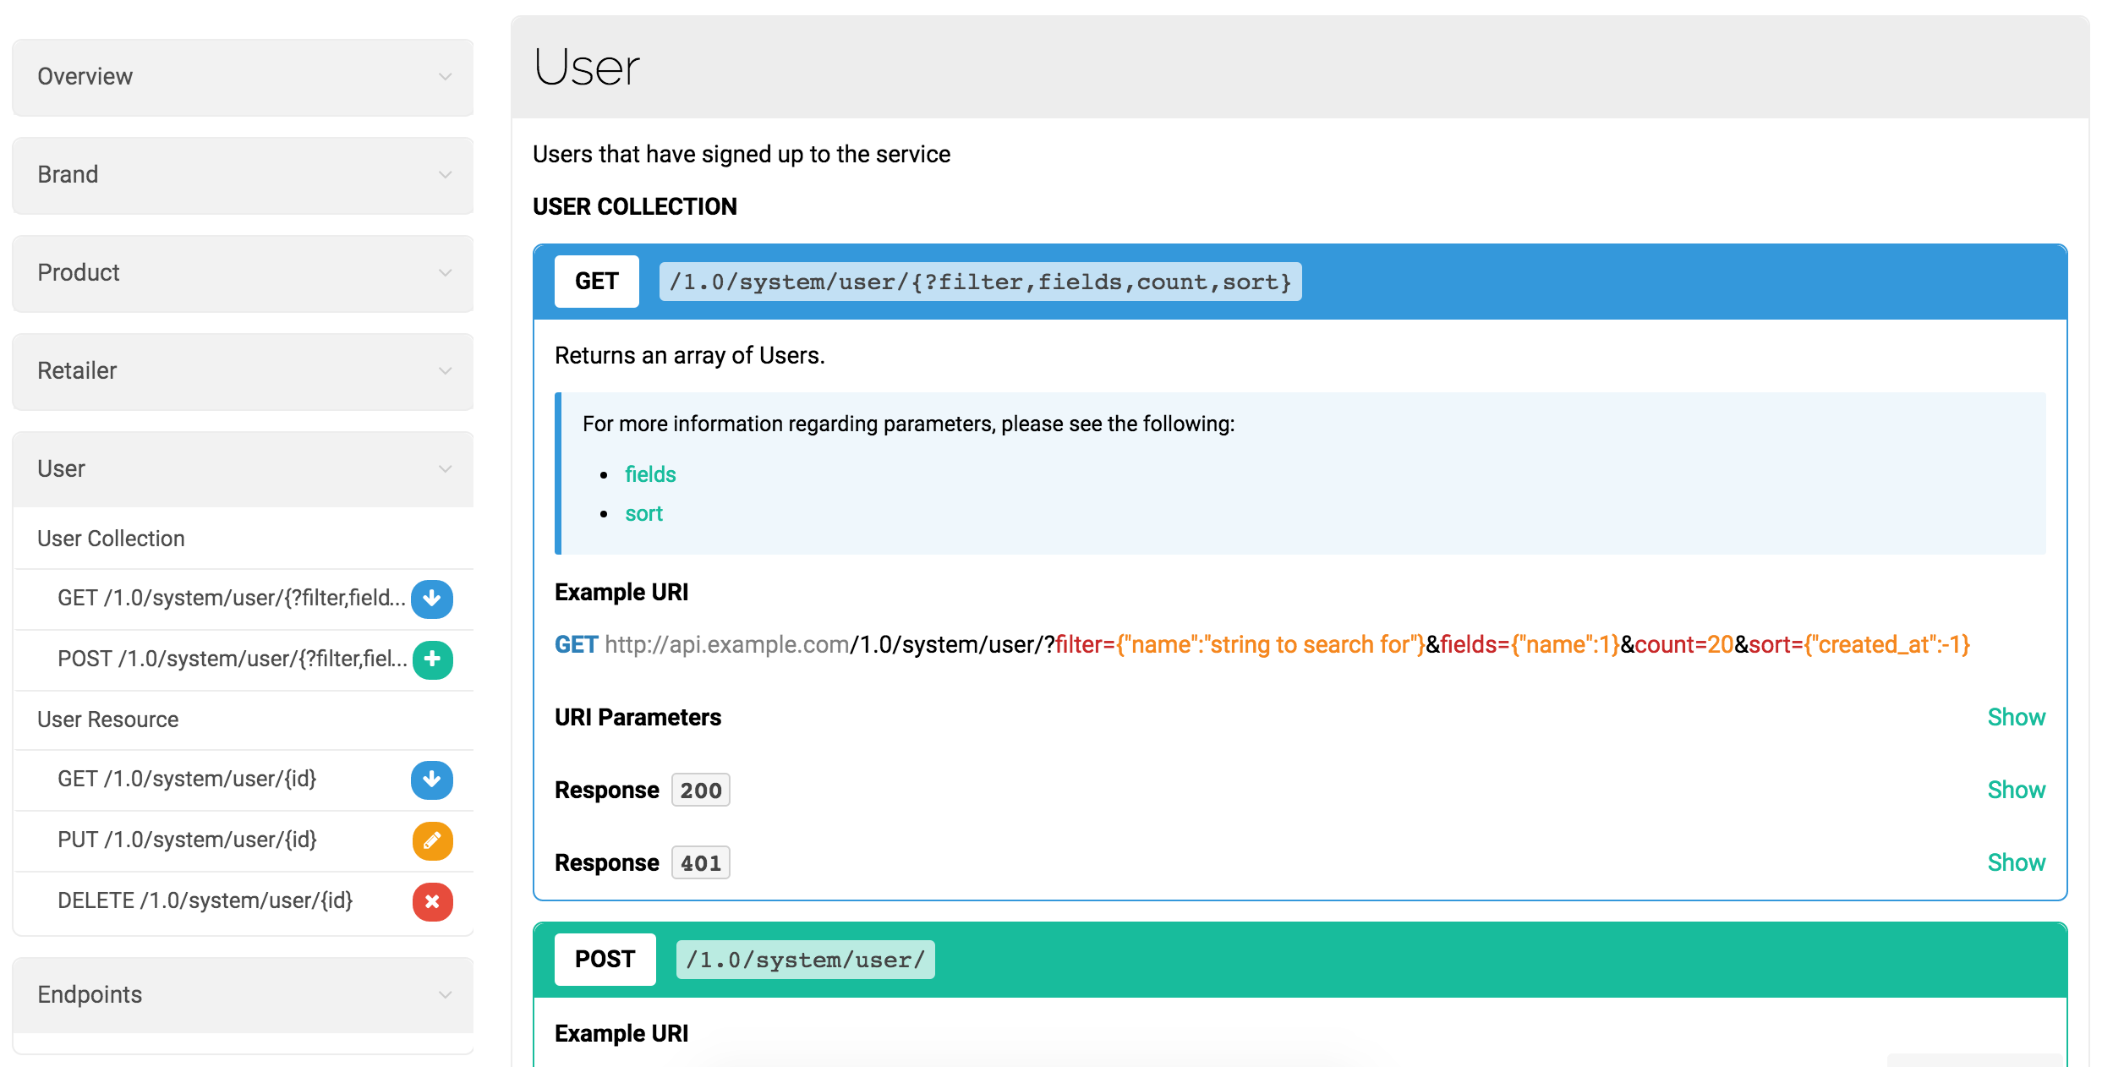2102x1067 pixels.
Task: Click orange pencil icon beside PUT user/{id}
Action: point(431,840)
